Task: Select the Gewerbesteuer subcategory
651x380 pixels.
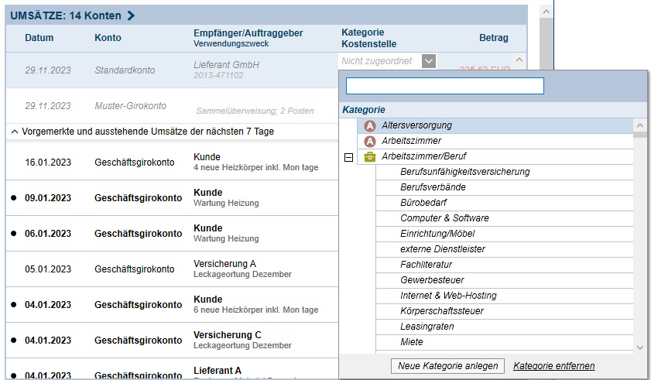Action: (504, 280)
